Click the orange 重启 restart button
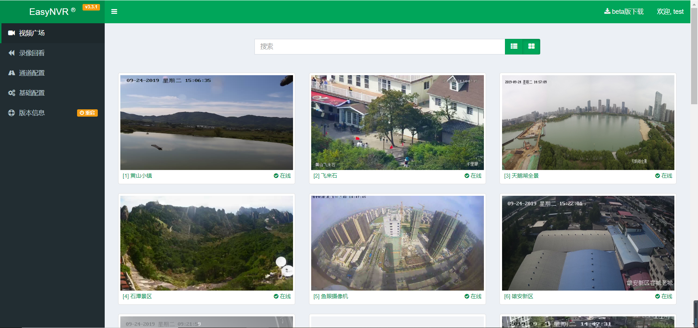The height and width of the screenshot is (328, 698). 87,113
